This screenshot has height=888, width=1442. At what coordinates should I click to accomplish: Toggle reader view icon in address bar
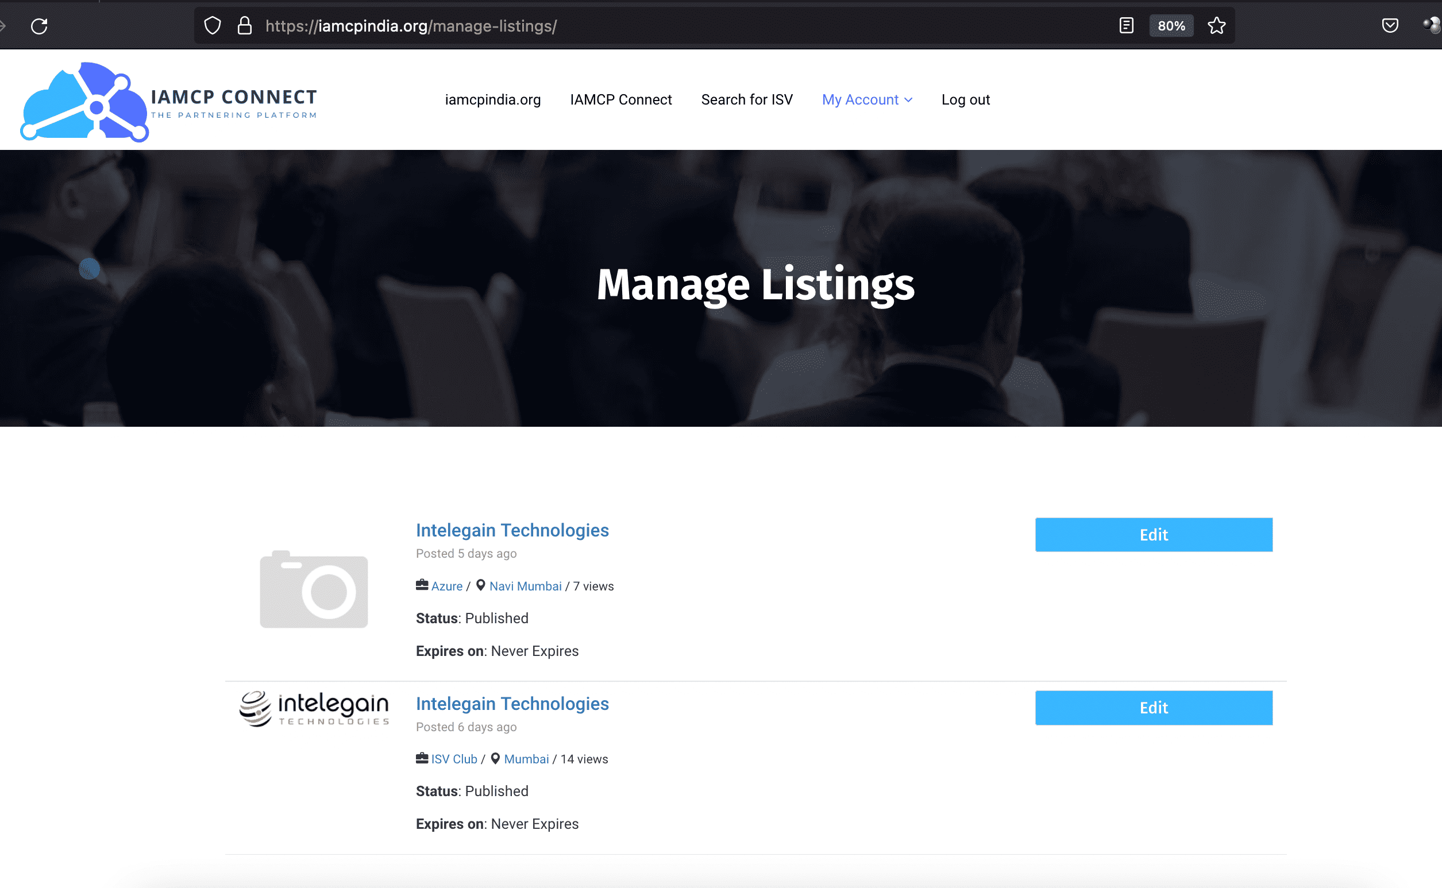pyautogui.click(x=1126, y=26)
